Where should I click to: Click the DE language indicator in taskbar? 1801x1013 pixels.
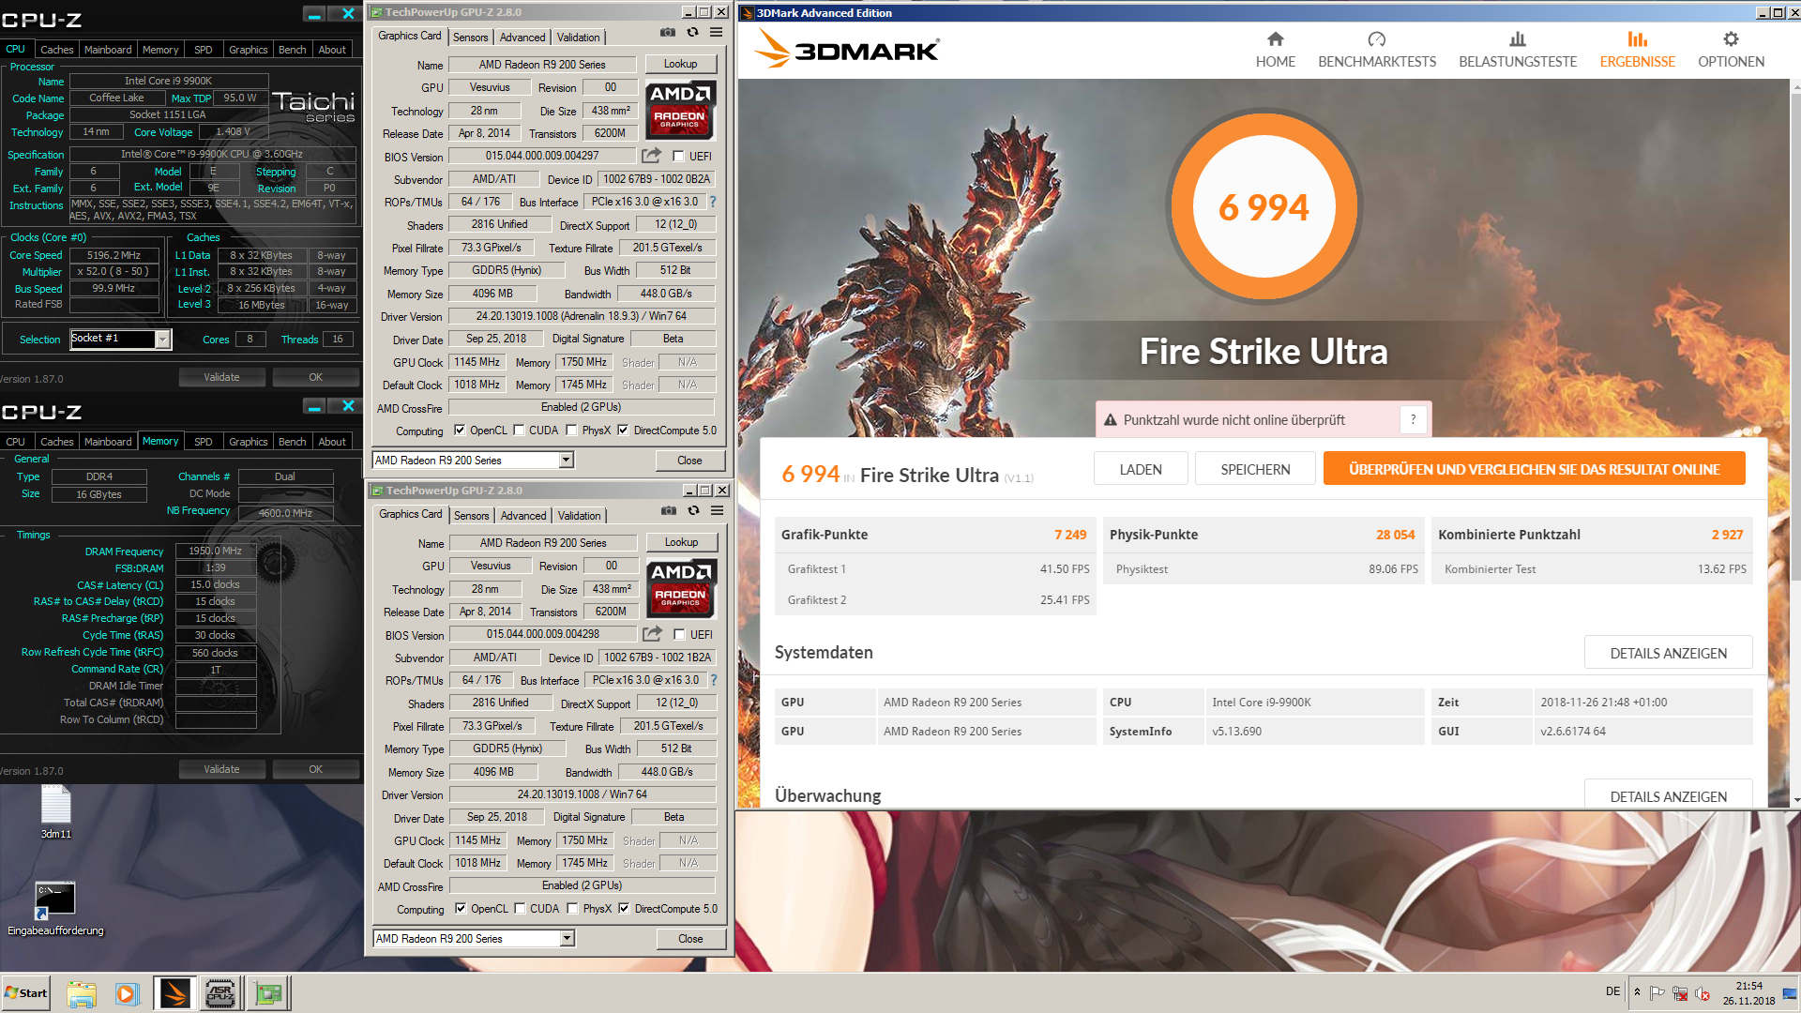tap(1612, 991)
